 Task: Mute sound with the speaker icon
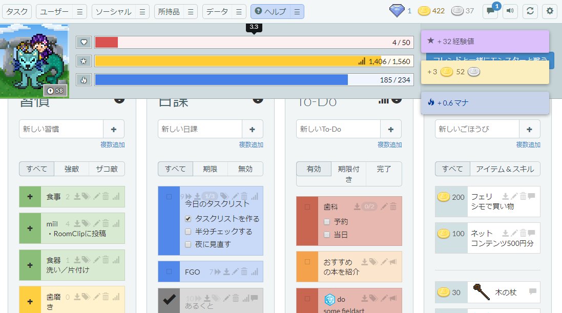pyautogui.click(x=510, y=11)
